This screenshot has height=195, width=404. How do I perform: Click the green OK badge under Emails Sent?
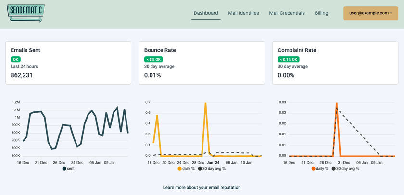pos(15,60)
